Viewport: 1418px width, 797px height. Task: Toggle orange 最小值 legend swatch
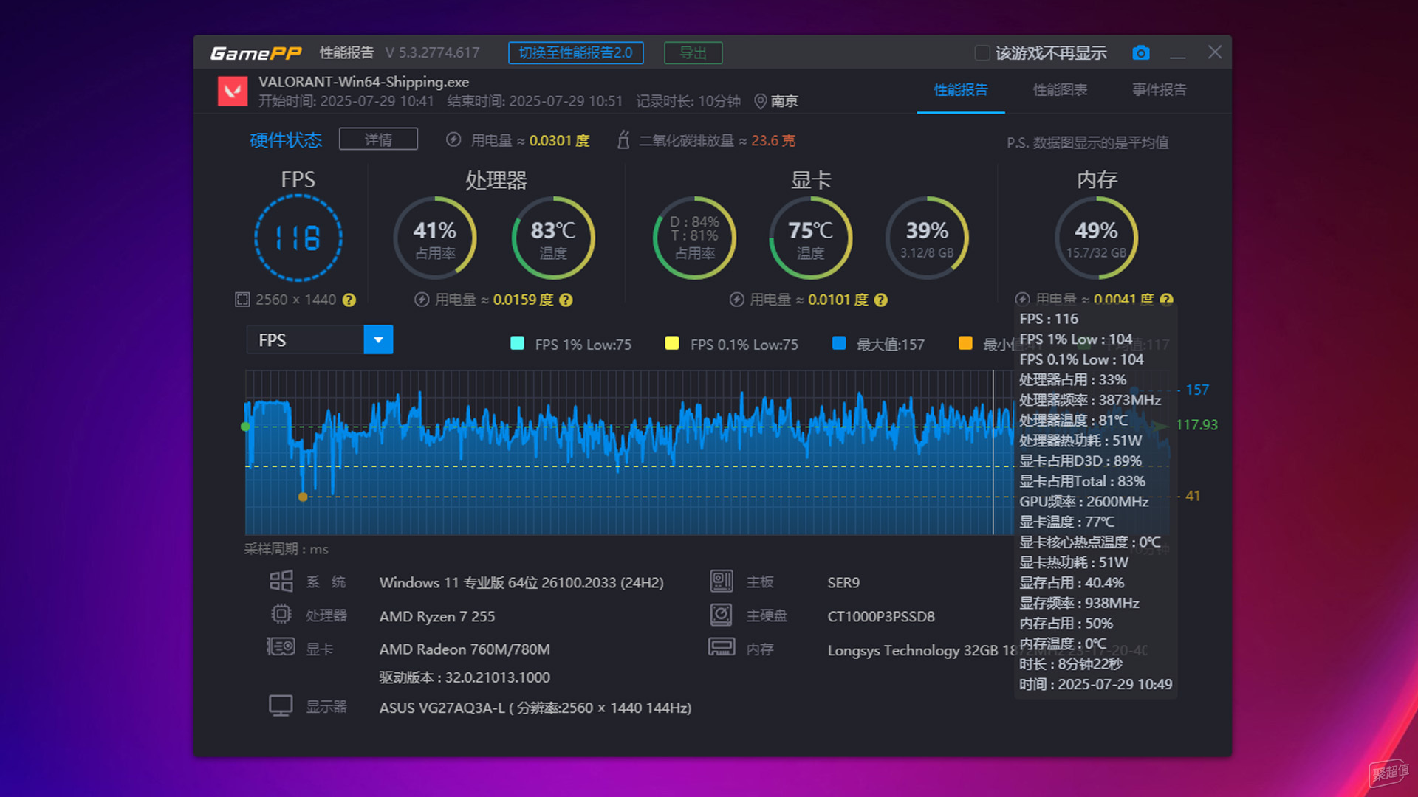point(965,343)
